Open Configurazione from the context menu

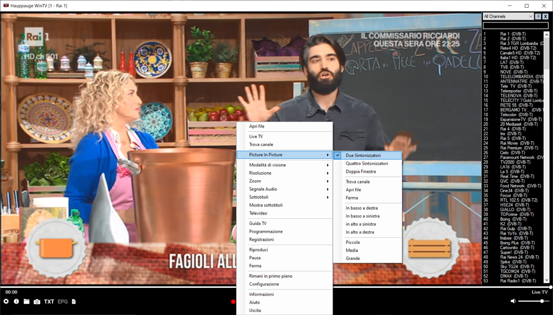(x=284, y=284)
